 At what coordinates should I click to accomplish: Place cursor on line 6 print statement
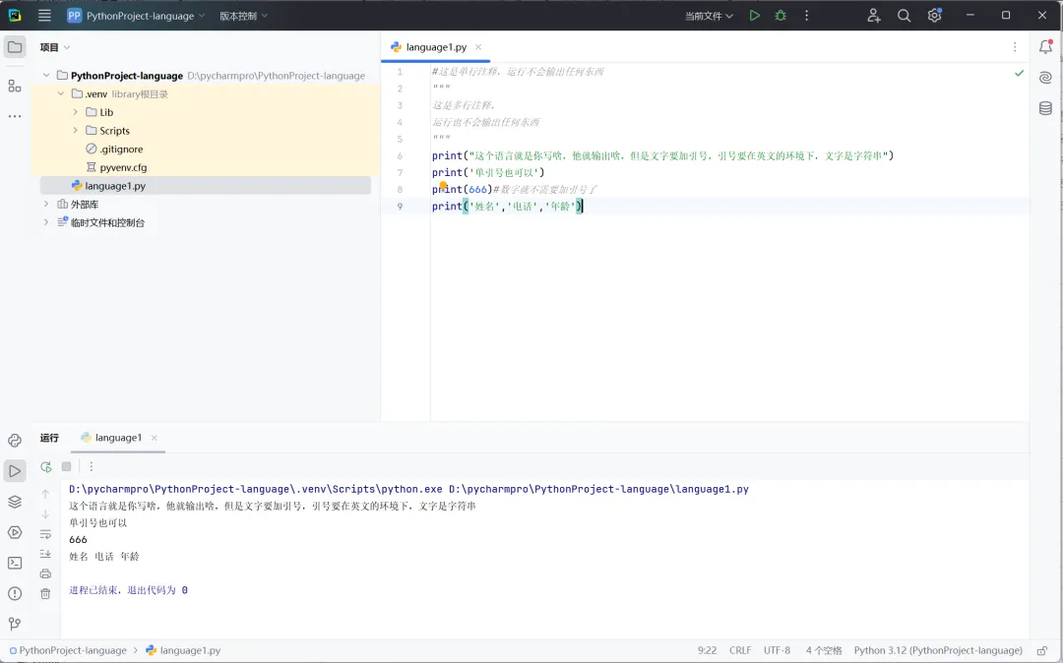point(663,155)
